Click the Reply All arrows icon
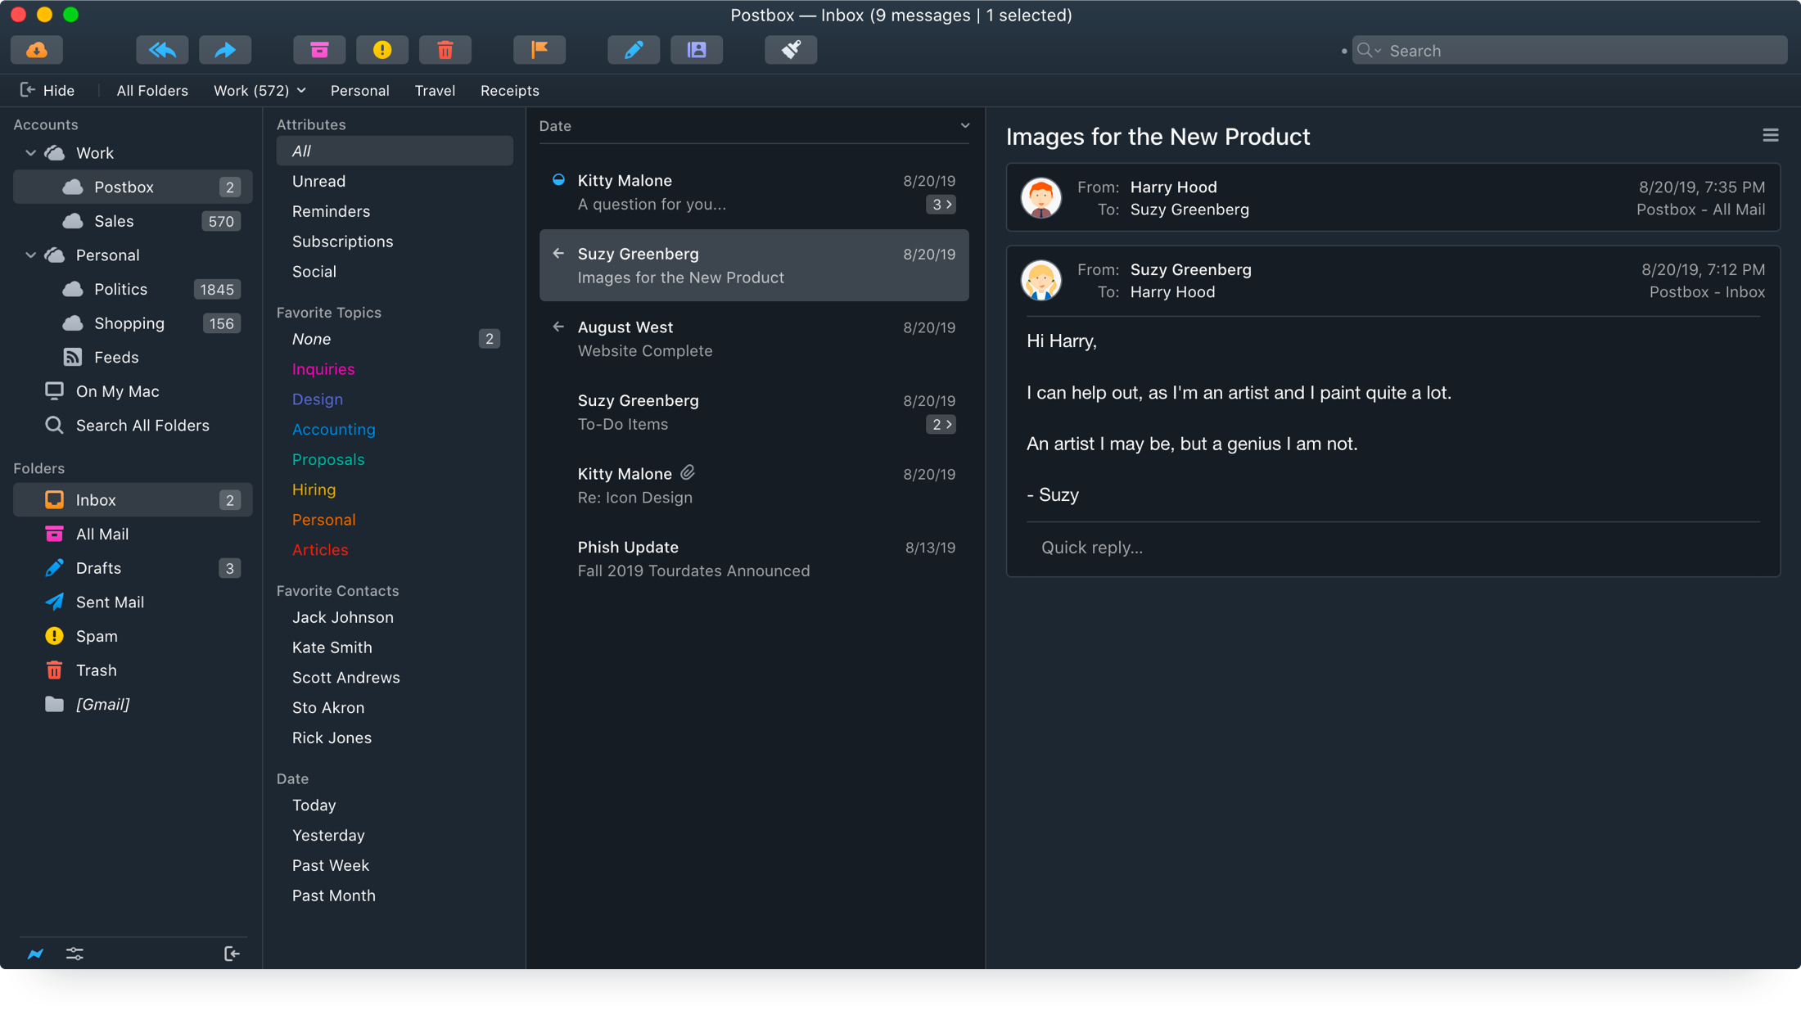Viewport: 1801px width, 1015px height. [162, 50]
